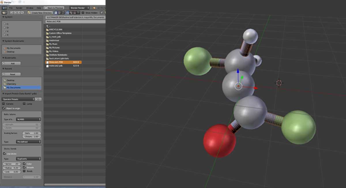The image size is (346, 188).
Task: Add a bookmark with Add button
Action: (x=11, y=63)
